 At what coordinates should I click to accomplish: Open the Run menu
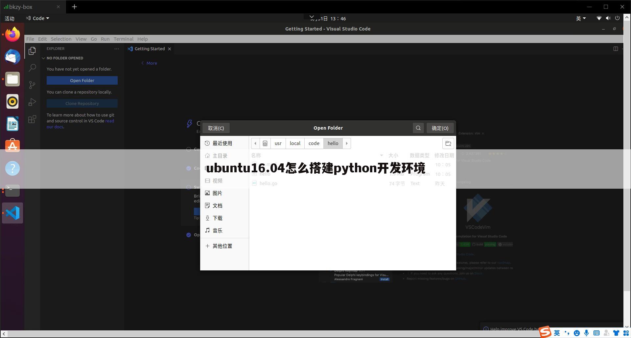(105, 39)
